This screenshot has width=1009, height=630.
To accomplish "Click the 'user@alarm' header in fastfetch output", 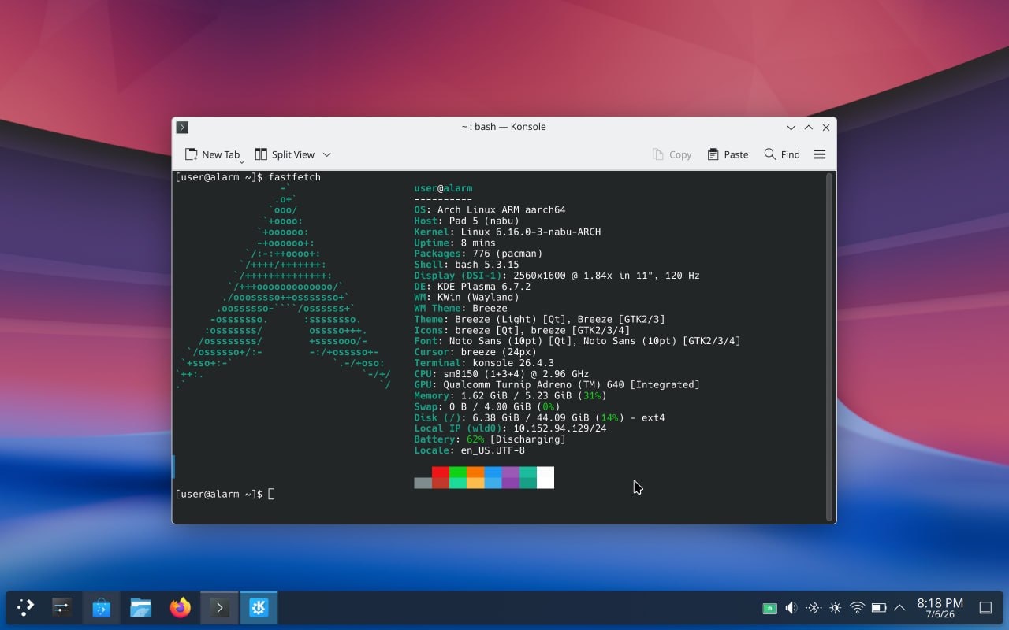I will point(443,188).
